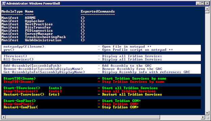Click the horizontal scrollbar left arrow

[3, 117]
